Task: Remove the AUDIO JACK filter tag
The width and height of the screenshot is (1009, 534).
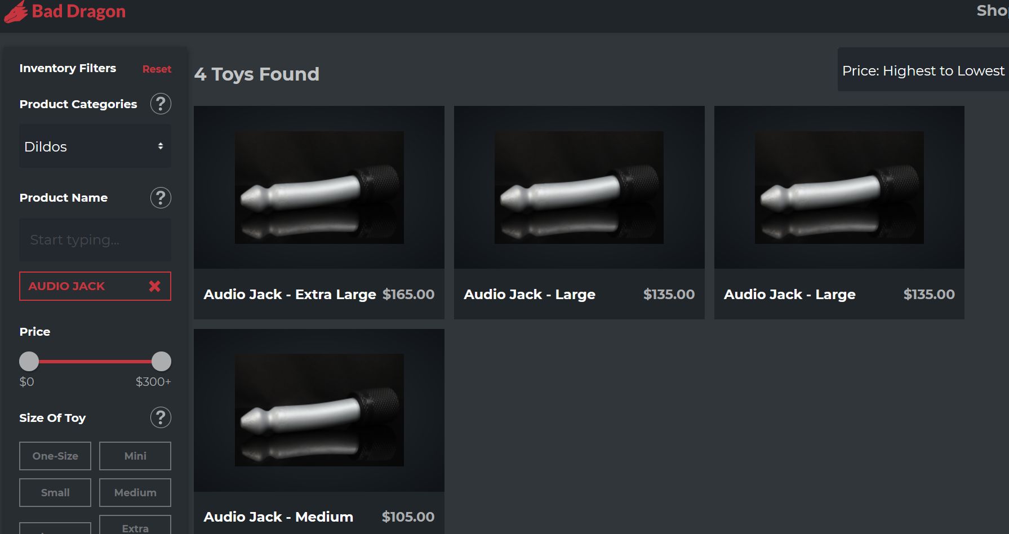Action: (154, 286)
